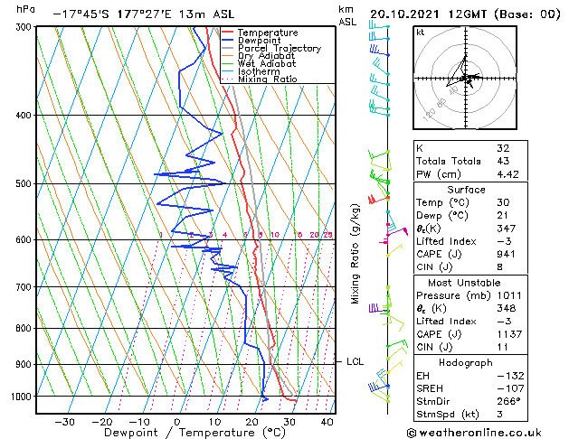Click the purple wind barb near 750 hPa
This screenshot has width=569, height=439.
click(x=378, y=308)
